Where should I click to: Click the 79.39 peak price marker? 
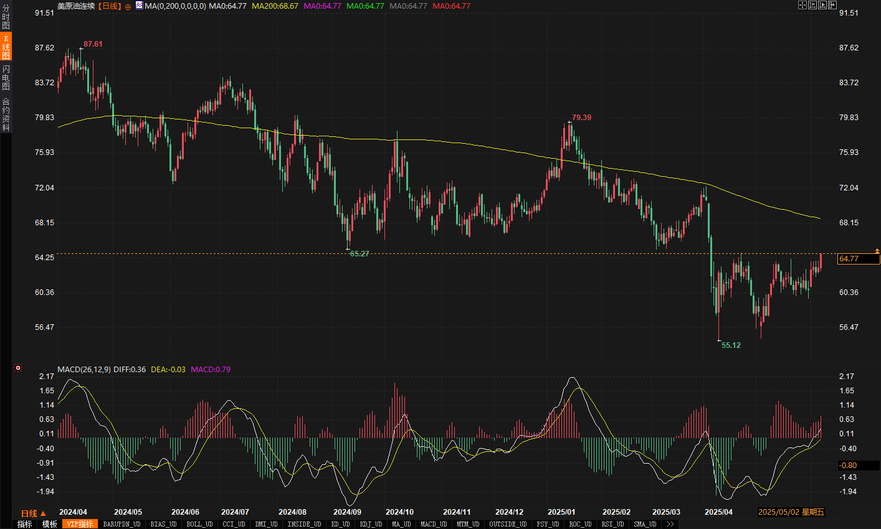(581, 118)
